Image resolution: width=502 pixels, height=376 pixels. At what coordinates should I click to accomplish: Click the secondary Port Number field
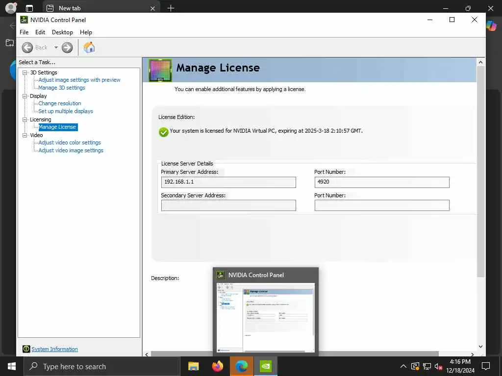(x=382, y=206)
